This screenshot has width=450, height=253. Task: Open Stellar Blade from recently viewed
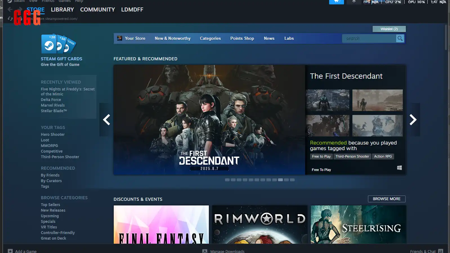[x=54, y=111]
